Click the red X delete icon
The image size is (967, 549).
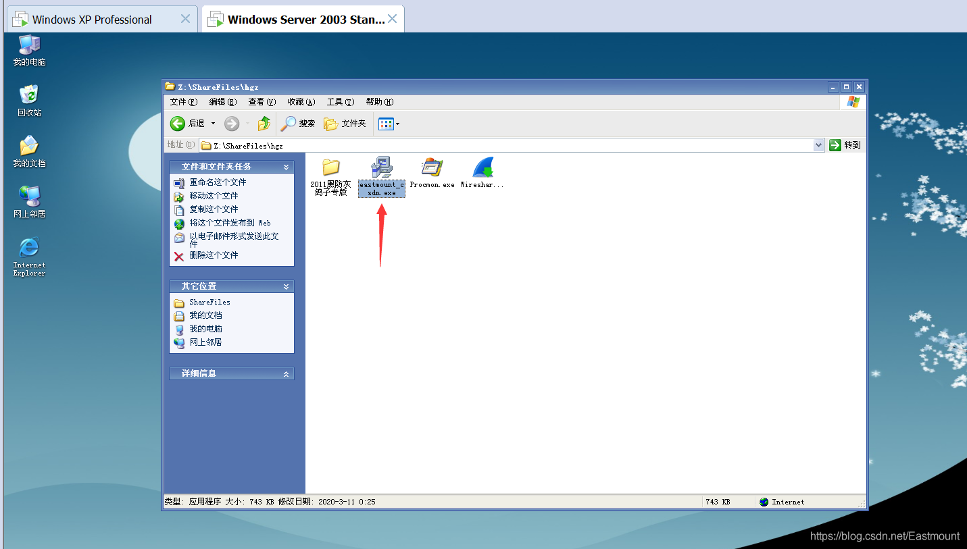click(178, 256)
